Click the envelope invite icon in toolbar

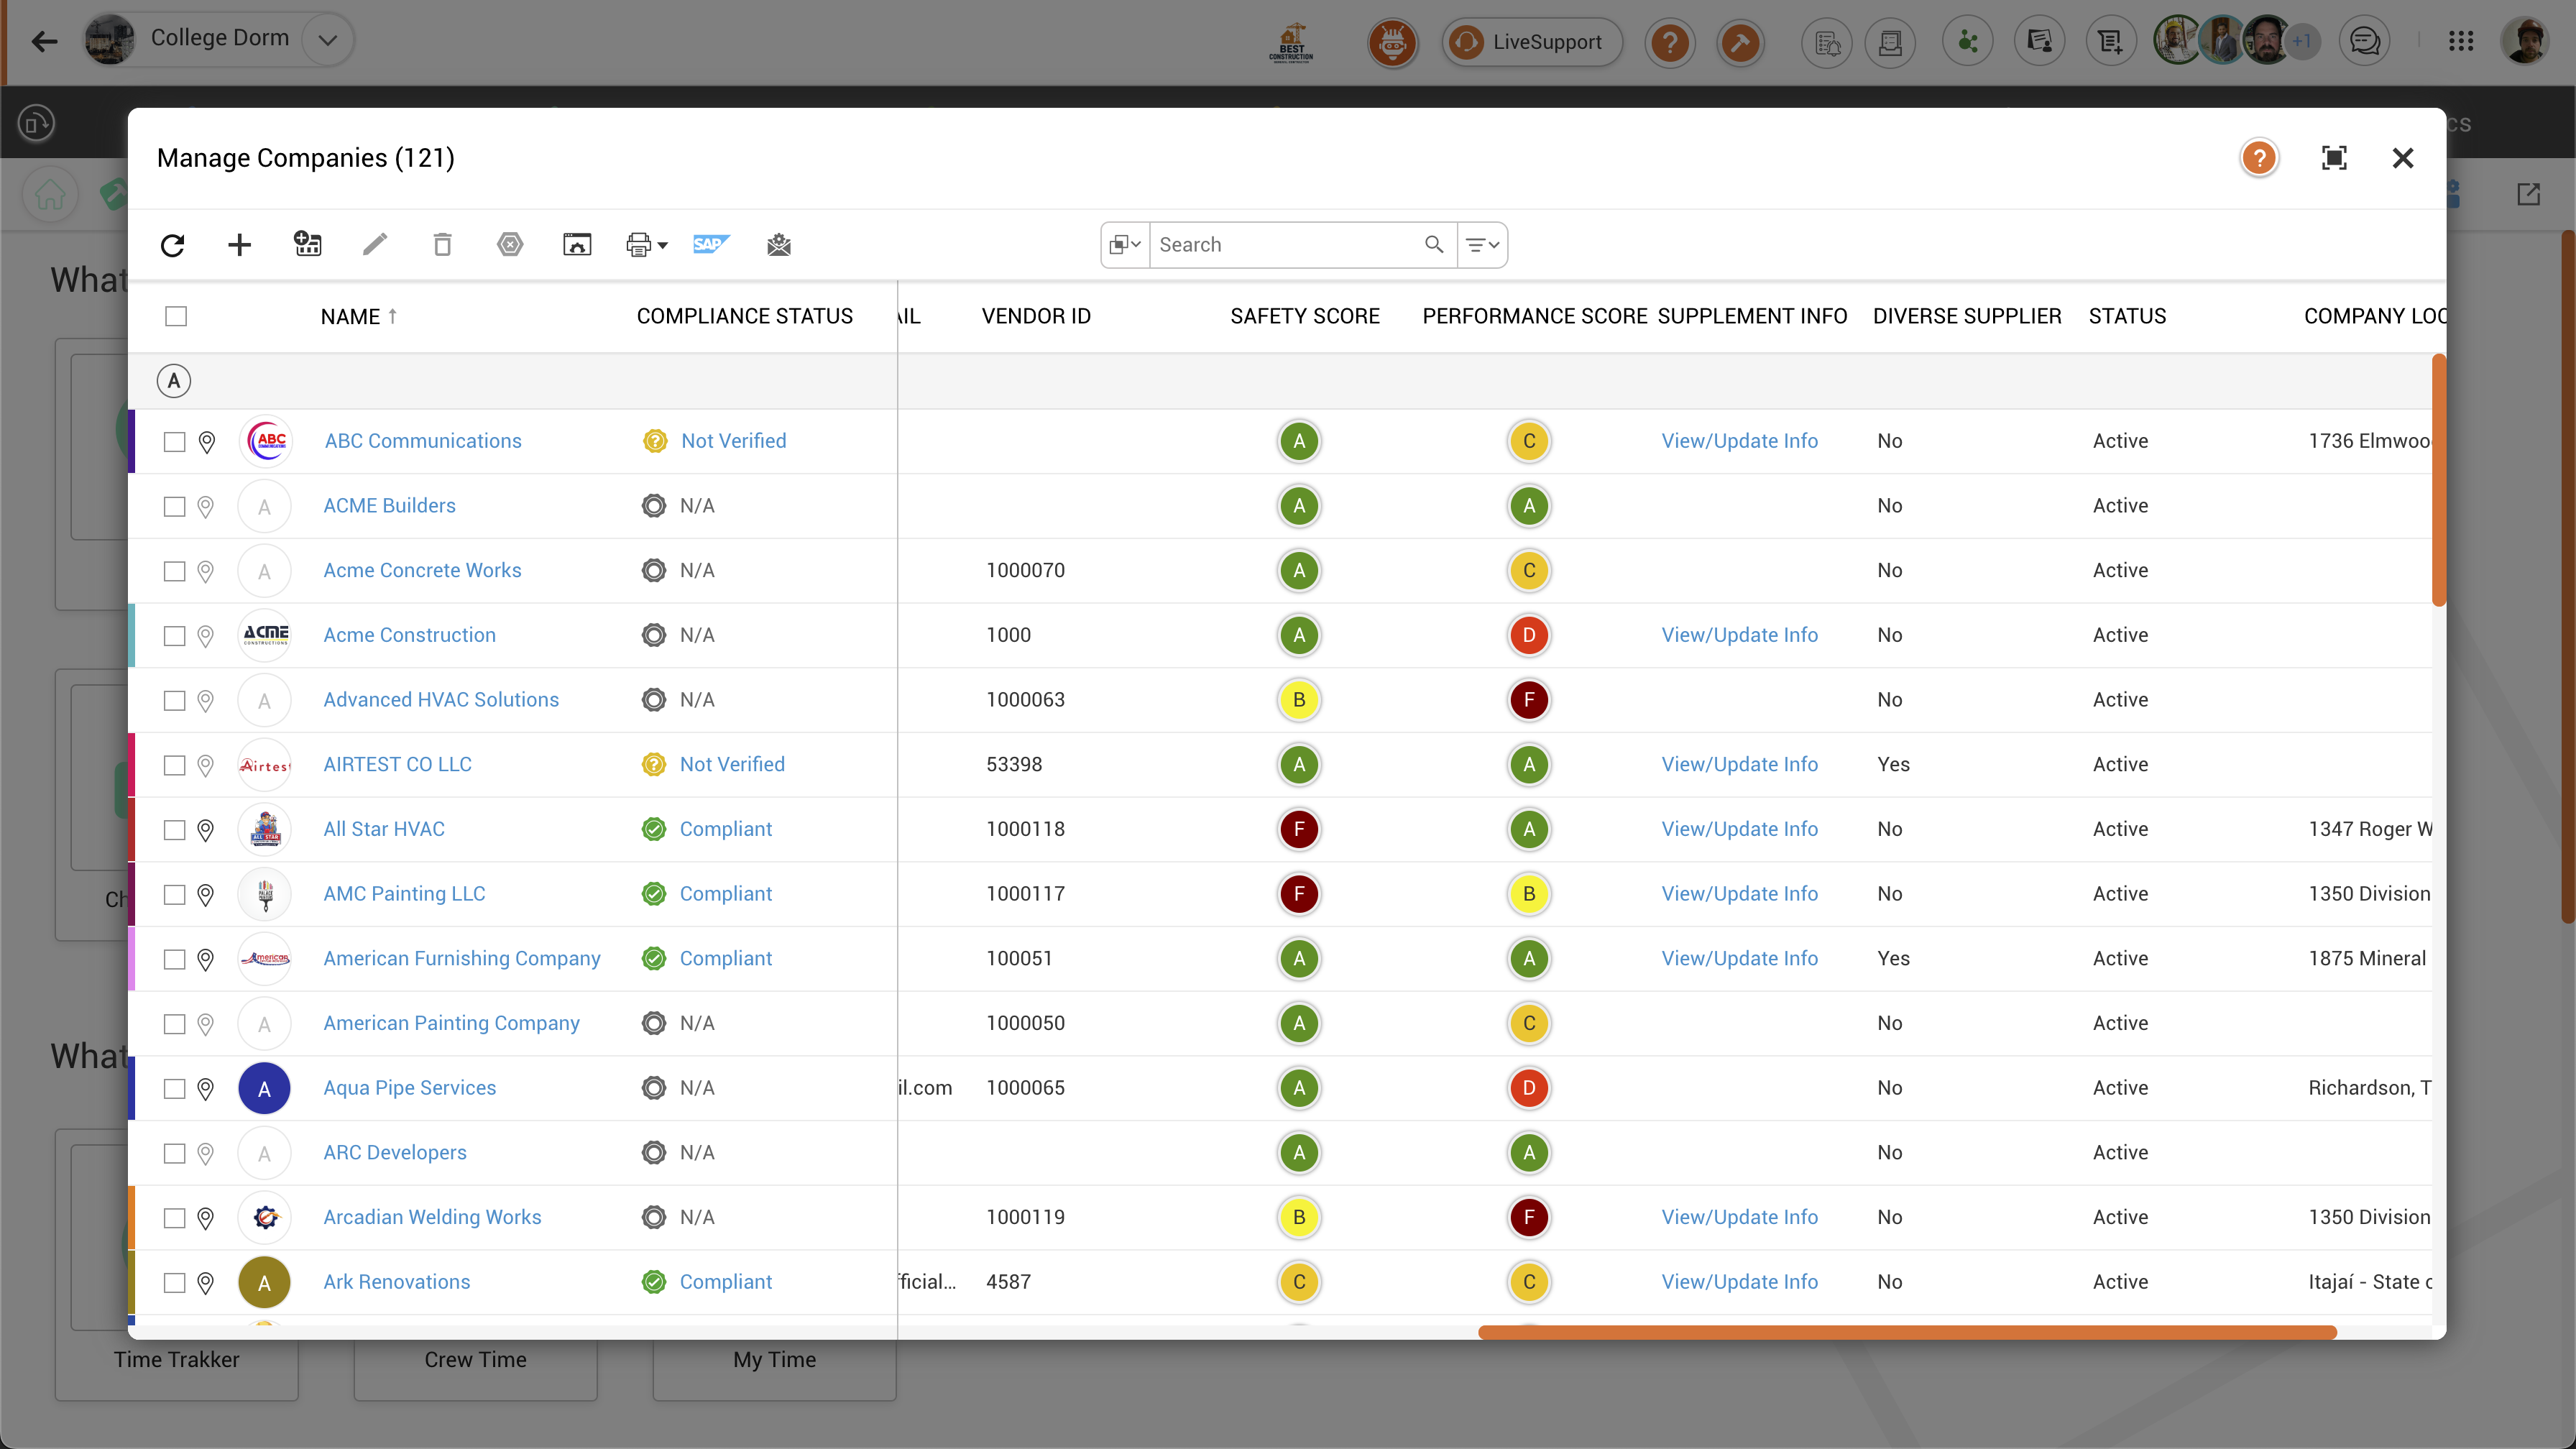pos(779,245)
